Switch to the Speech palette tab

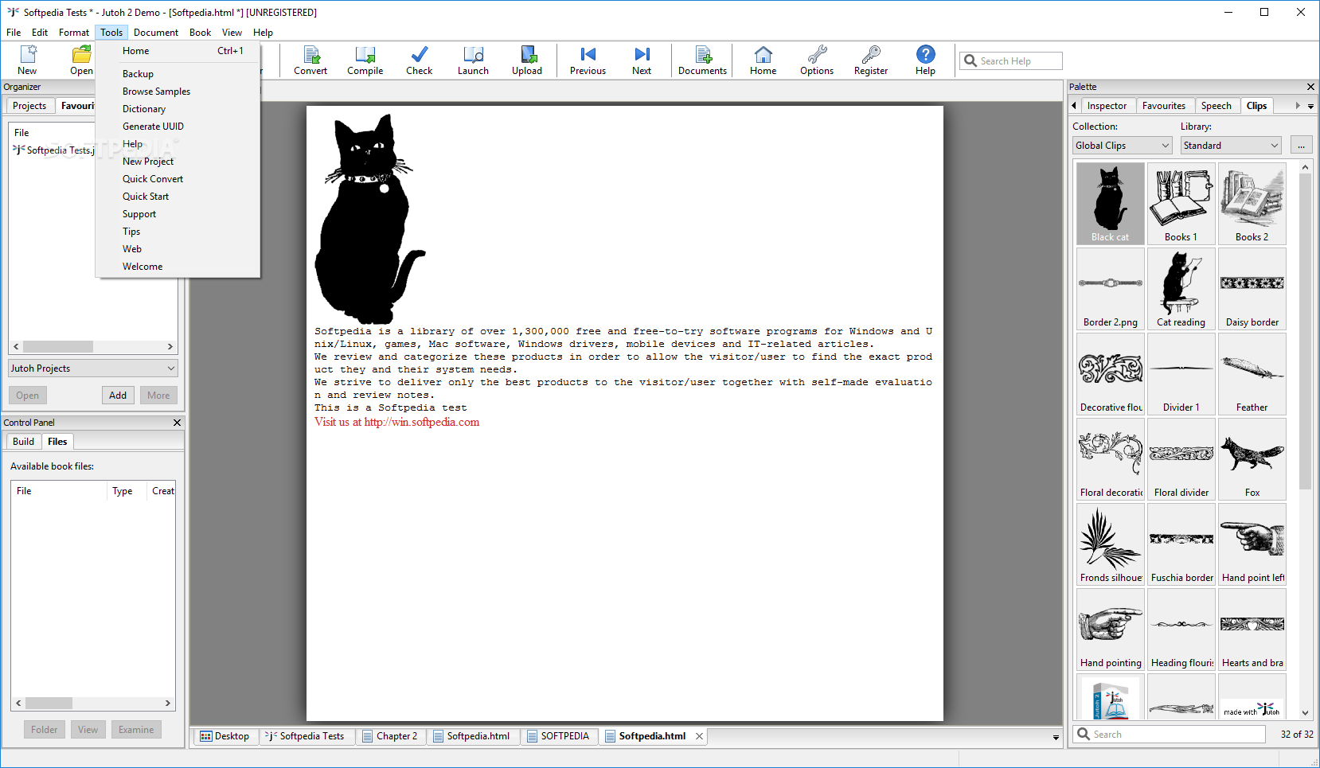coord(1216,106)
